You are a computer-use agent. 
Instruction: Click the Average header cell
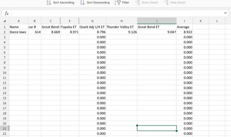(184, 27)
